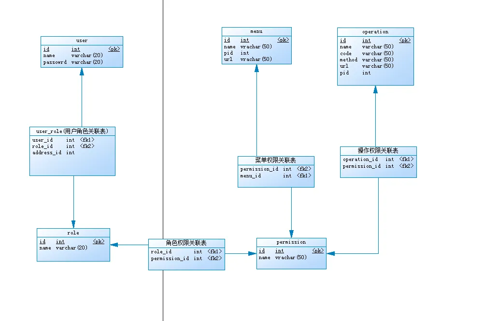The width and height of the screenshot is (484, 321).
Task: Select the 操作权限关联表 table header
Action: tap(378, 150)
